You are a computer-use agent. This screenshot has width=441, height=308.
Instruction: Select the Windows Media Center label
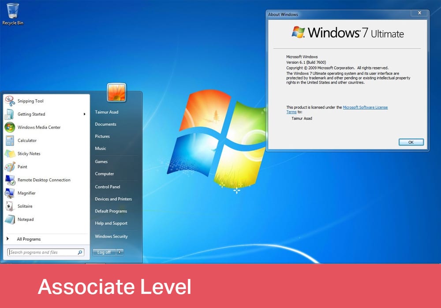39,127
